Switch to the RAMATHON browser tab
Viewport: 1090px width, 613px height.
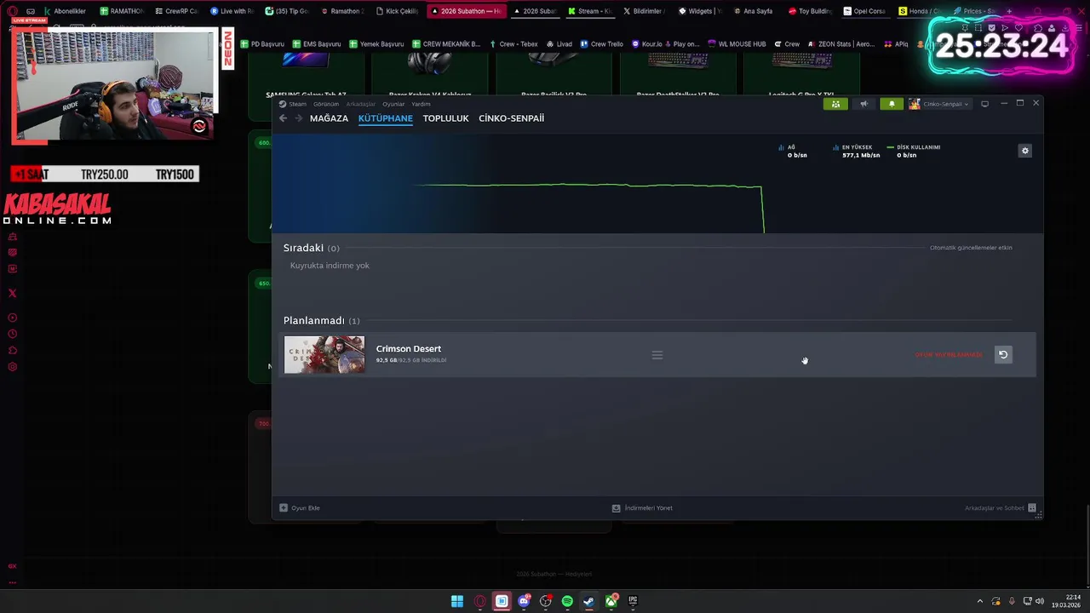coord(121,11)
